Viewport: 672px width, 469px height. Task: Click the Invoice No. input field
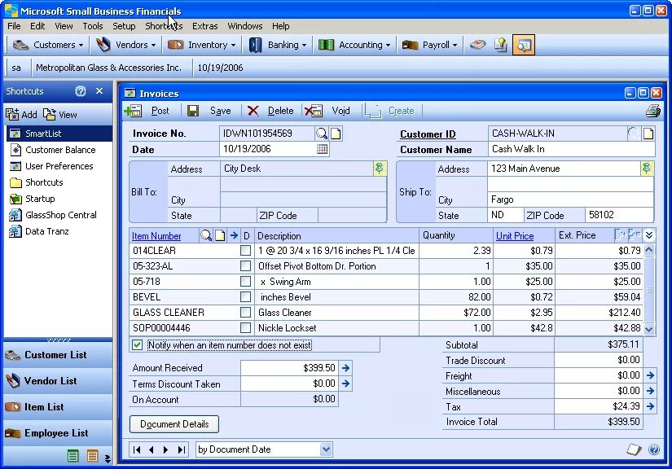pos(266,134)
